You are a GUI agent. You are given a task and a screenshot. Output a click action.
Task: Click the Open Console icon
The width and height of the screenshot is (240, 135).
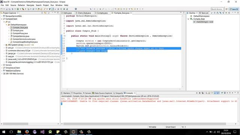pyautogui.click(x=230, y=93)
